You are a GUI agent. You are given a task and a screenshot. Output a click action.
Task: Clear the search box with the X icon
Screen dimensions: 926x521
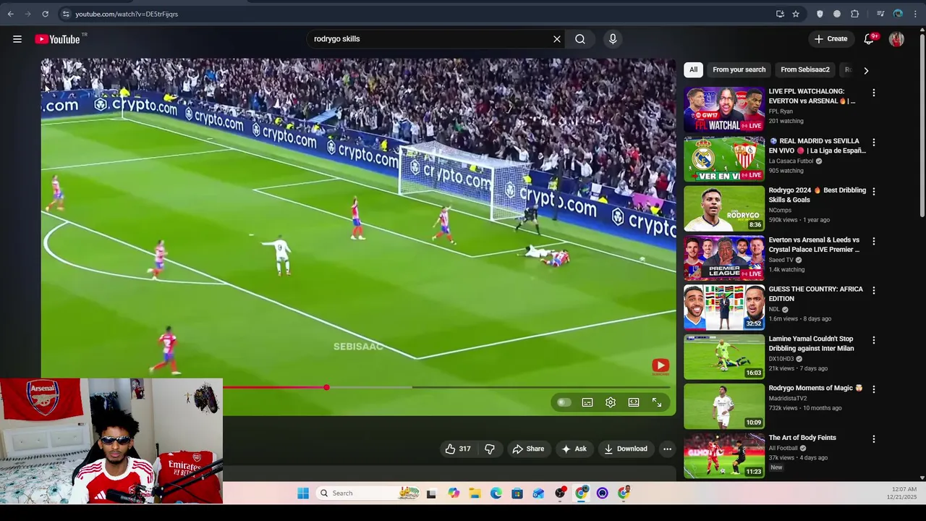click(x=557, y=39)
